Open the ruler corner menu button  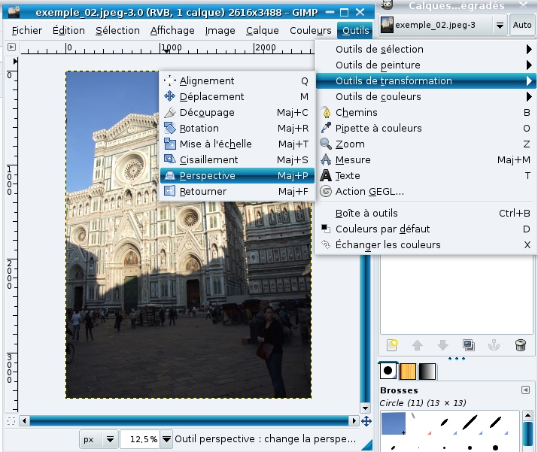(x=12, y=47)
